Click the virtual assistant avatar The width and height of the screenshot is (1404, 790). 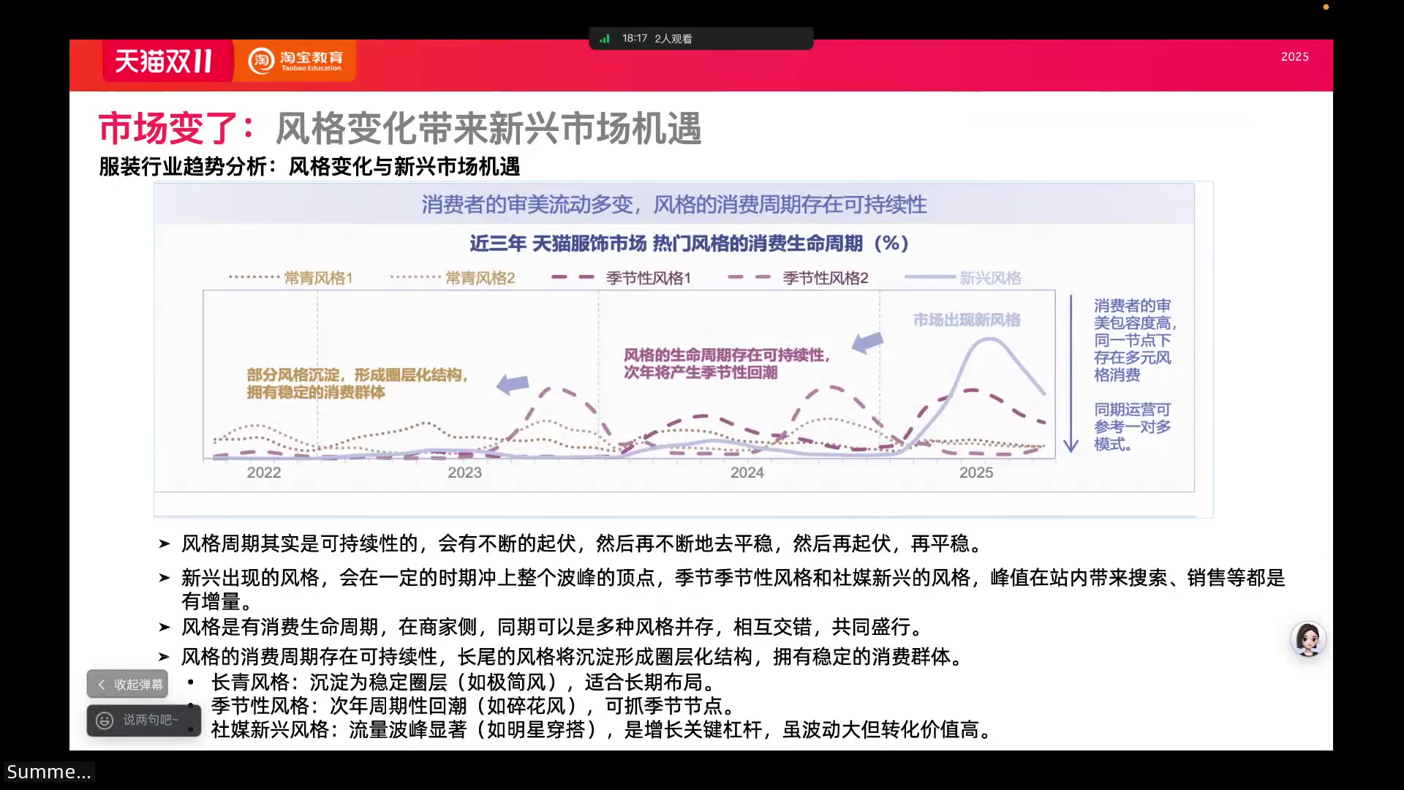click(x=1309, y=639)
